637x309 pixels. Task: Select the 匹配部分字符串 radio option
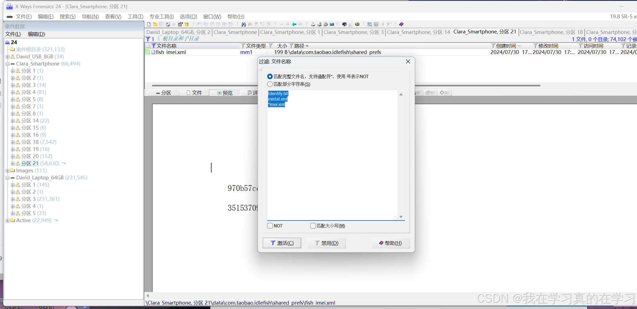[270, 84]
